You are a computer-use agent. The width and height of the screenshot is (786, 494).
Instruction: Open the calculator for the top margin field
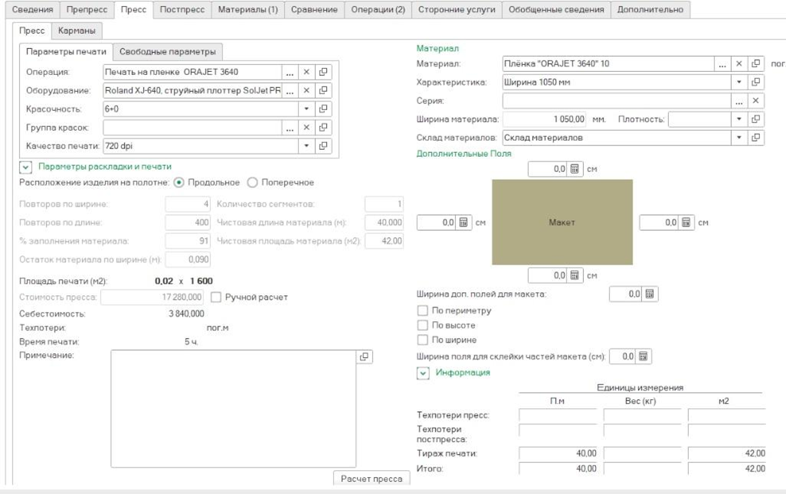575,169
